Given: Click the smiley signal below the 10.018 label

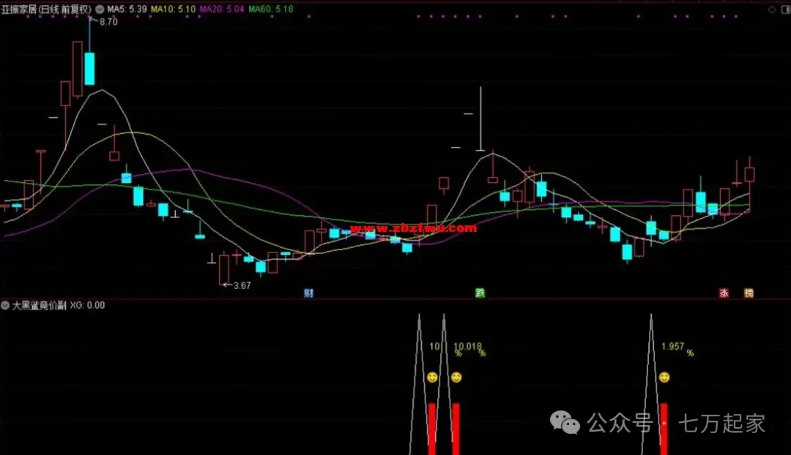Looking at the screenshot, I should (x=456, y=377).
